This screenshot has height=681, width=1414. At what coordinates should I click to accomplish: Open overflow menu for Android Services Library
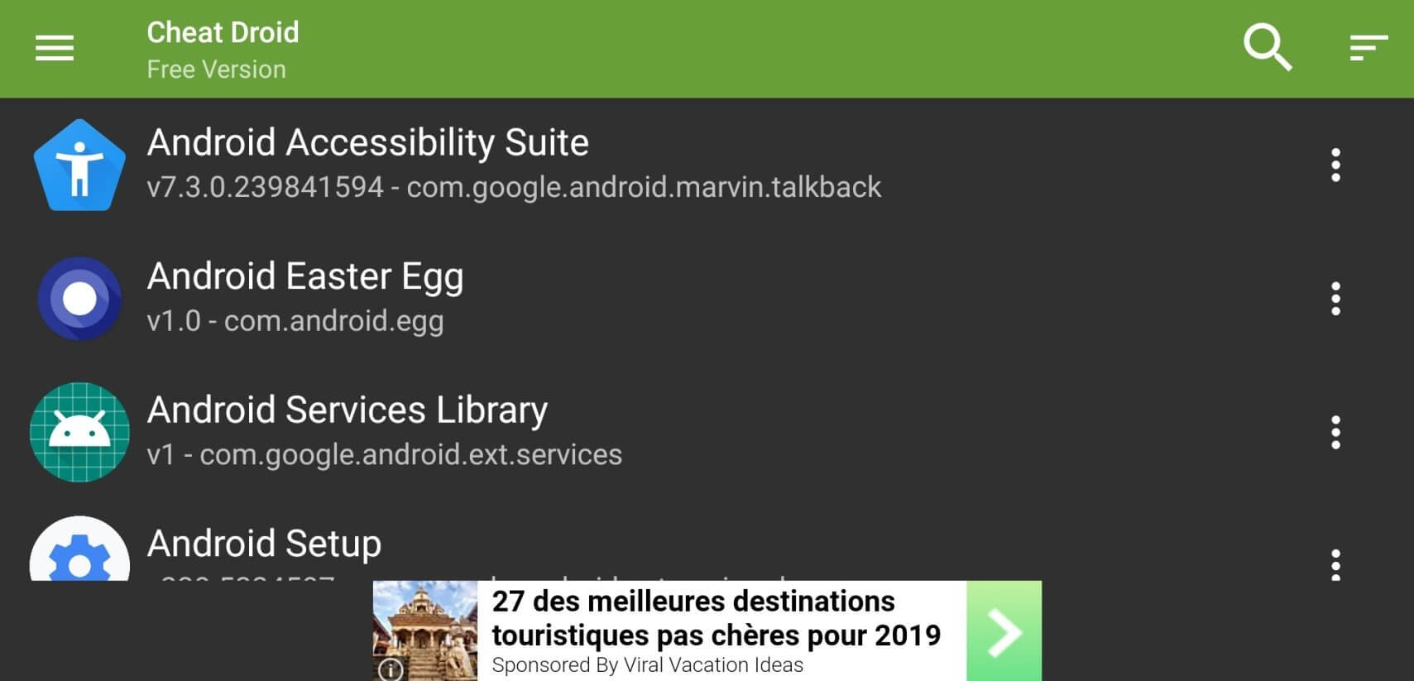click(1335, 432)
